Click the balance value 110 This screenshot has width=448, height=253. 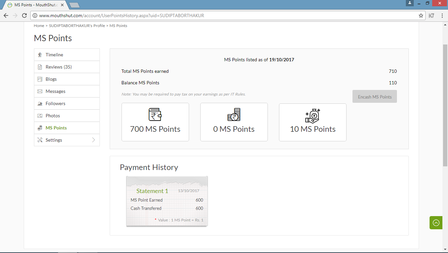click(x=393, y=83)
